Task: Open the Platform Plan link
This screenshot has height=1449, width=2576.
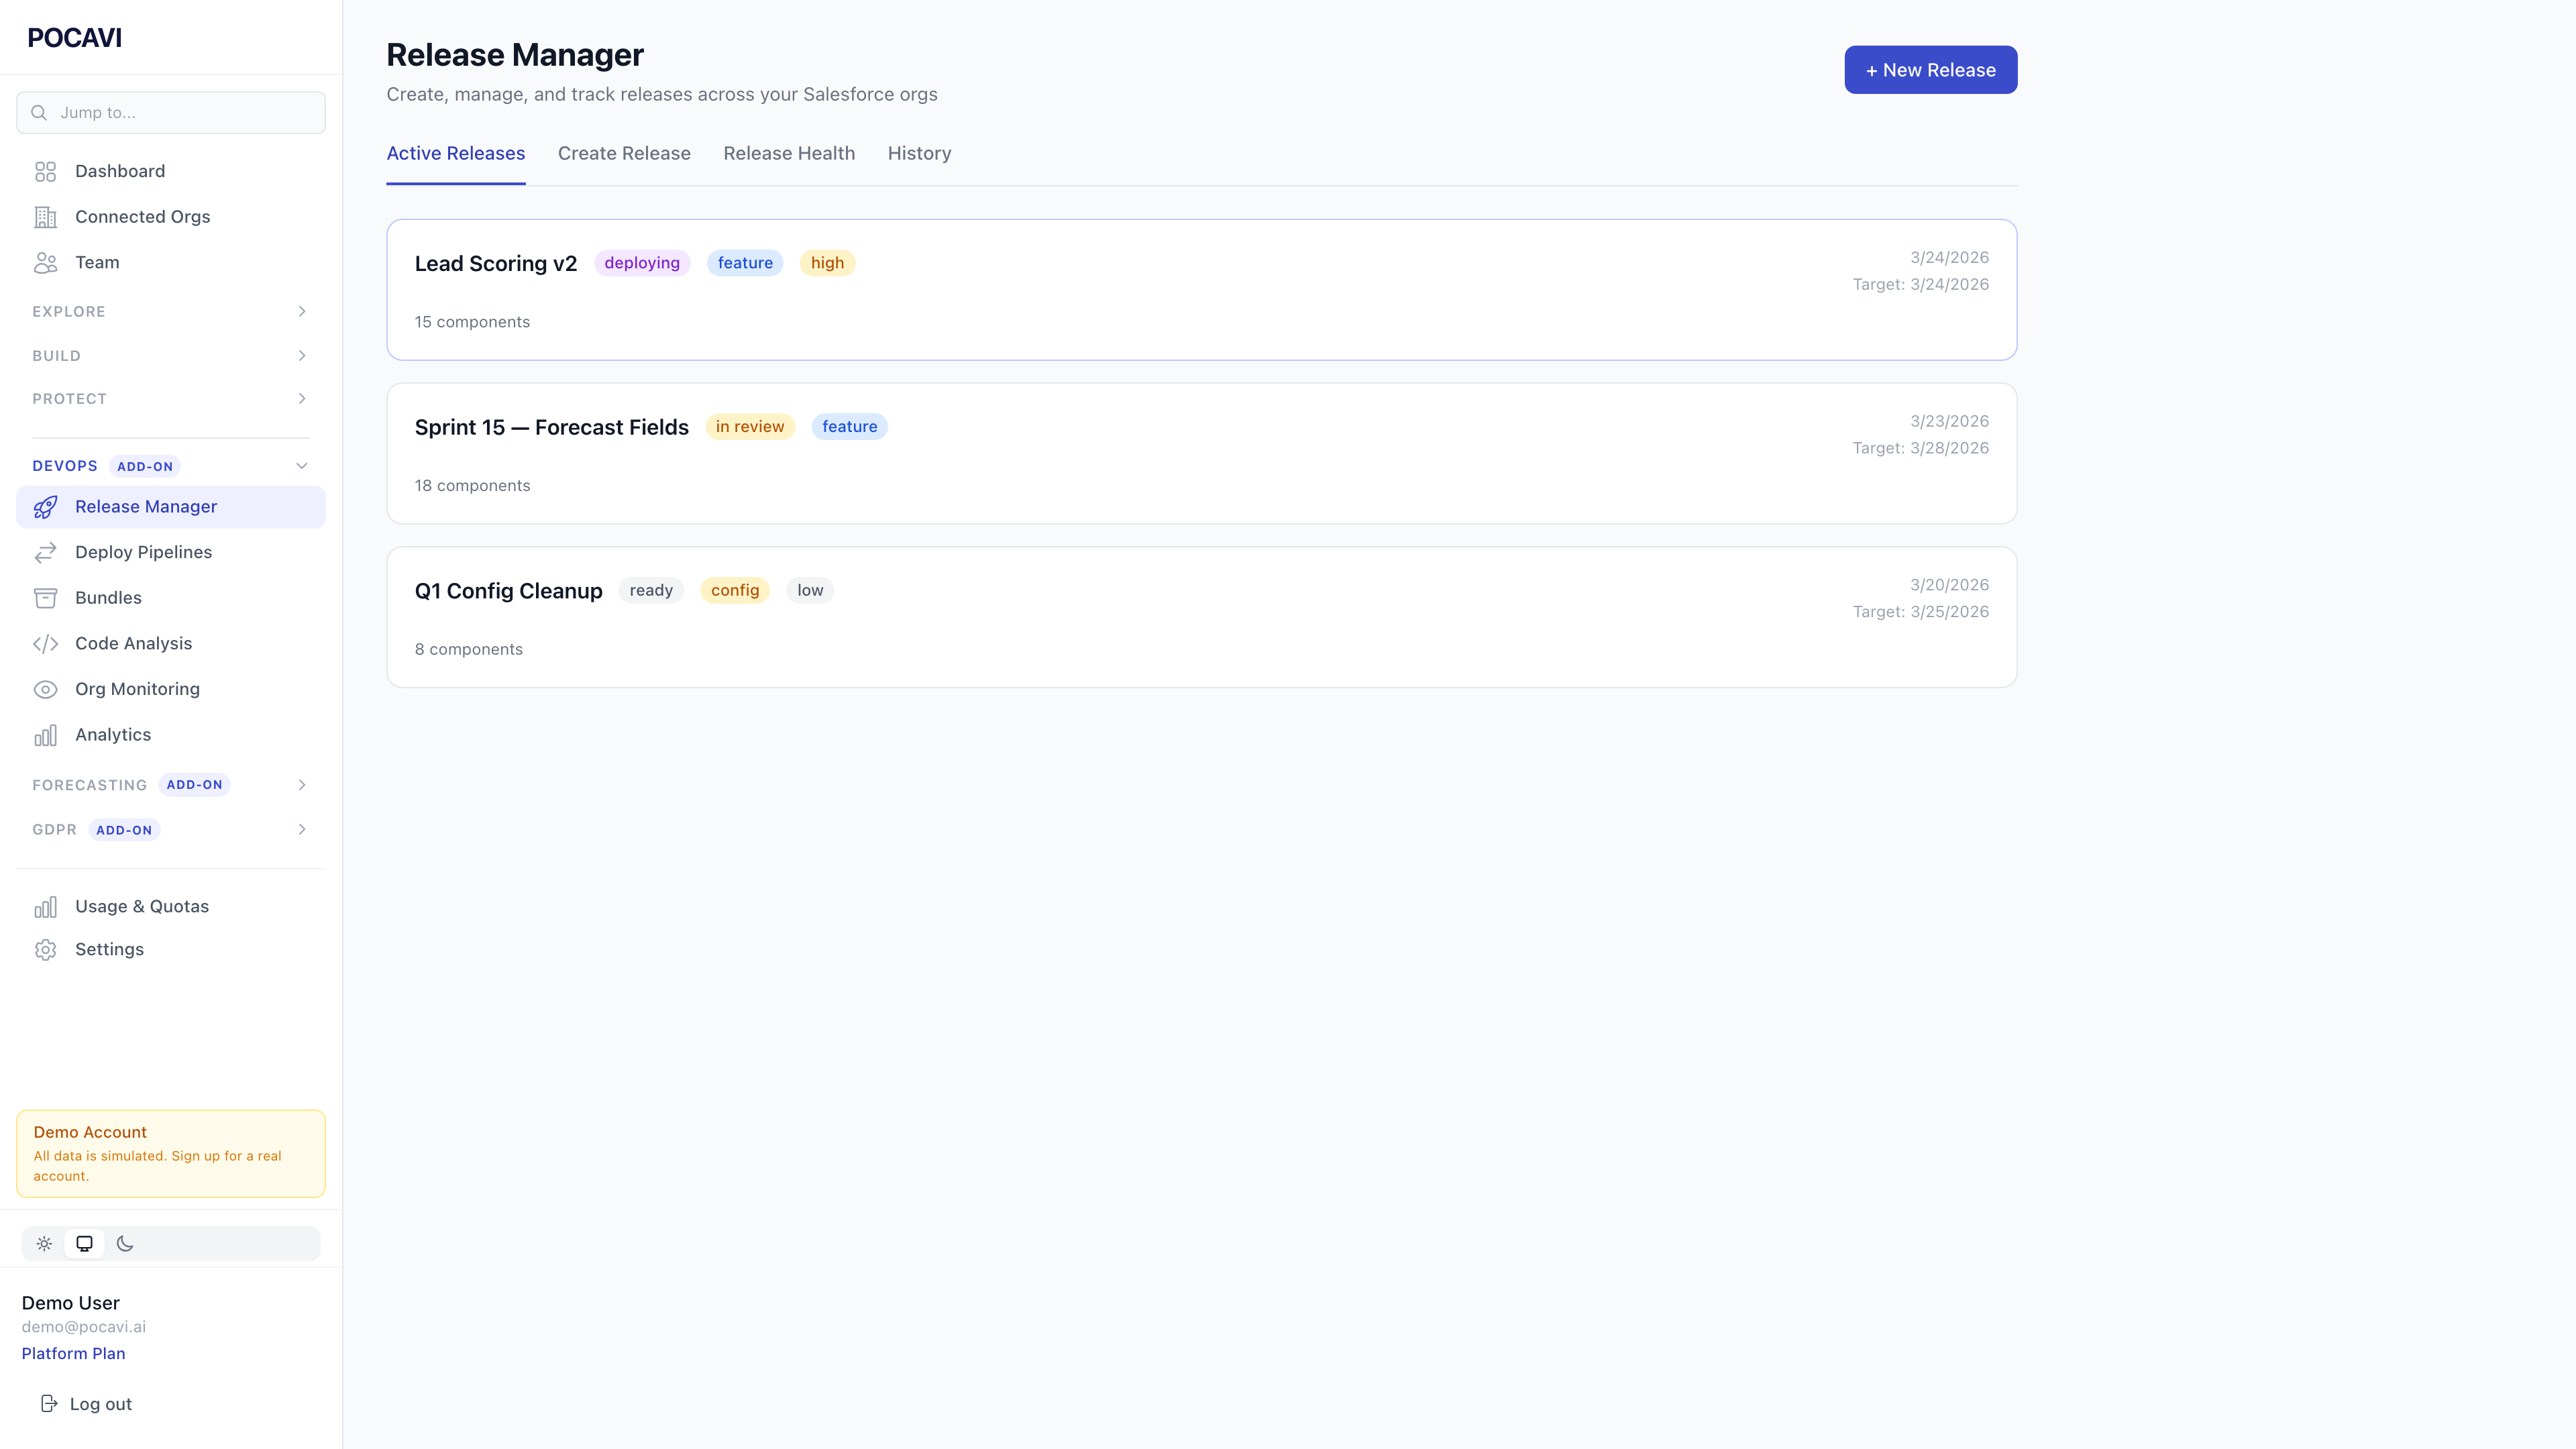Action: click(x=73, y=1353)
